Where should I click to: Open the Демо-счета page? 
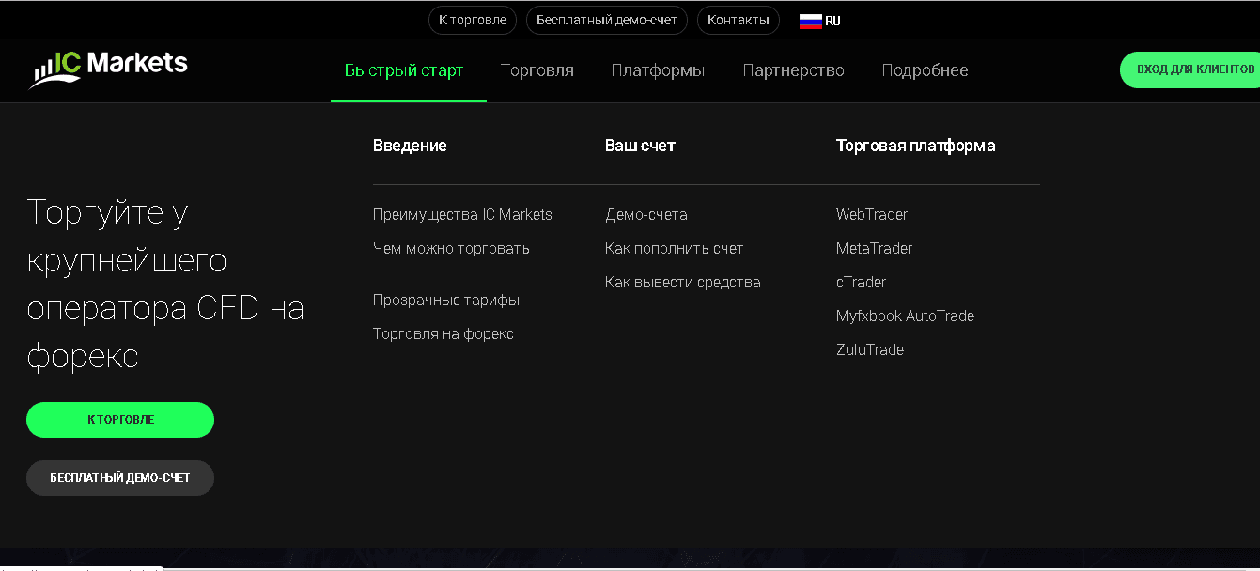tap(646, 214)
